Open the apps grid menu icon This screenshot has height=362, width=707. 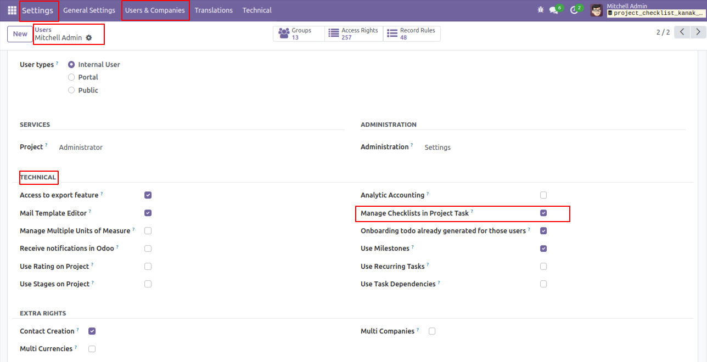(x=12, y=10)
